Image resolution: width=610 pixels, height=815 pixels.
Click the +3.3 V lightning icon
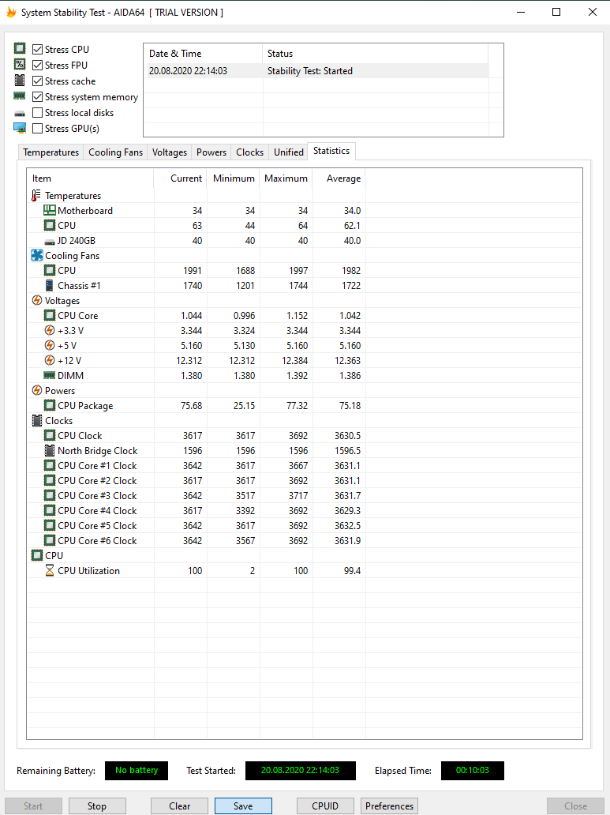(50, 330)
